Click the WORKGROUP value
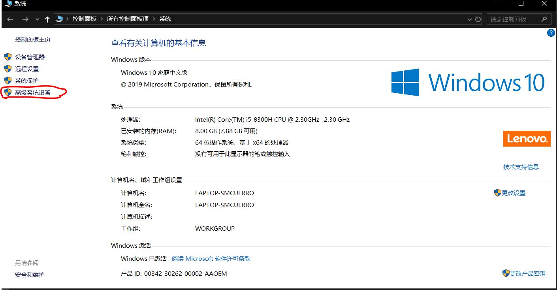557x290 pixels. click(215, 228)
